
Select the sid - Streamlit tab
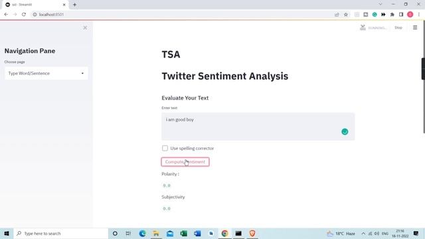[x=35, y=5]
